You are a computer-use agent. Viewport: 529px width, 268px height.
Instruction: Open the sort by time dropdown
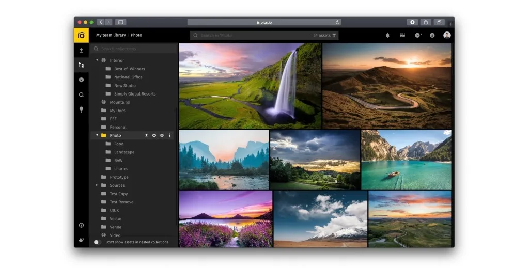pos(417,35)
